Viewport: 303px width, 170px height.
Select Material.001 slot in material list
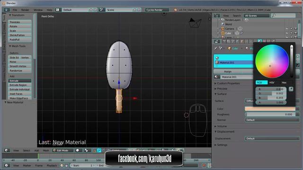(x=233, y=62)
